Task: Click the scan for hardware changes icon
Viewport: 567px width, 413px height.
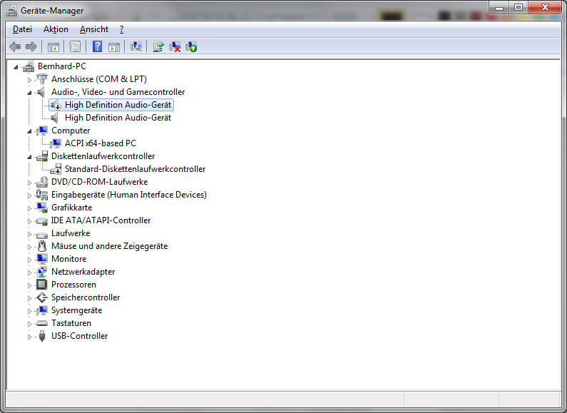Action: click(136, 46)
